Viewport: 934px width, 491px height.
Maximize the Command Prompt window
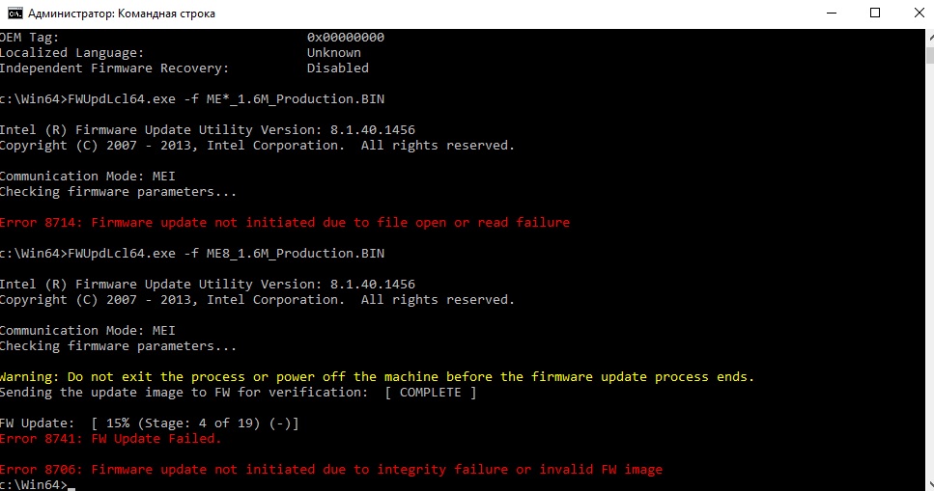coord(875,14)
